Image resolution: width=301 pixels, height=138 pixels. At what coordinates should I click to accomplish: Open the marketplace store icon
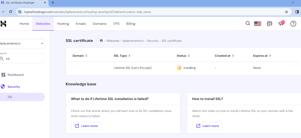pos(269,24)
